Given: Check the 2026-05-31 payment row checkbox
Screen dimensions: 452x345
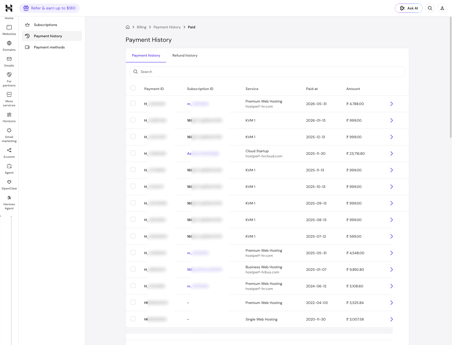Looking at the screenshot, I should click(133, 103).
